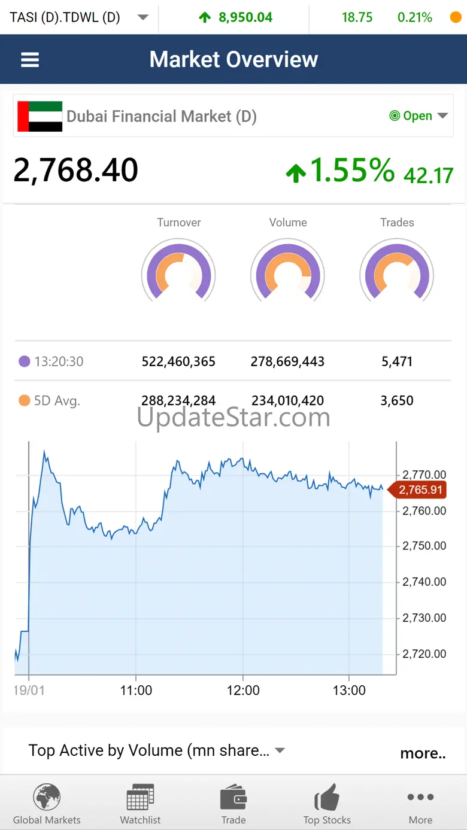Click the more.. link

pyautogui.click(x=423, y=753)
